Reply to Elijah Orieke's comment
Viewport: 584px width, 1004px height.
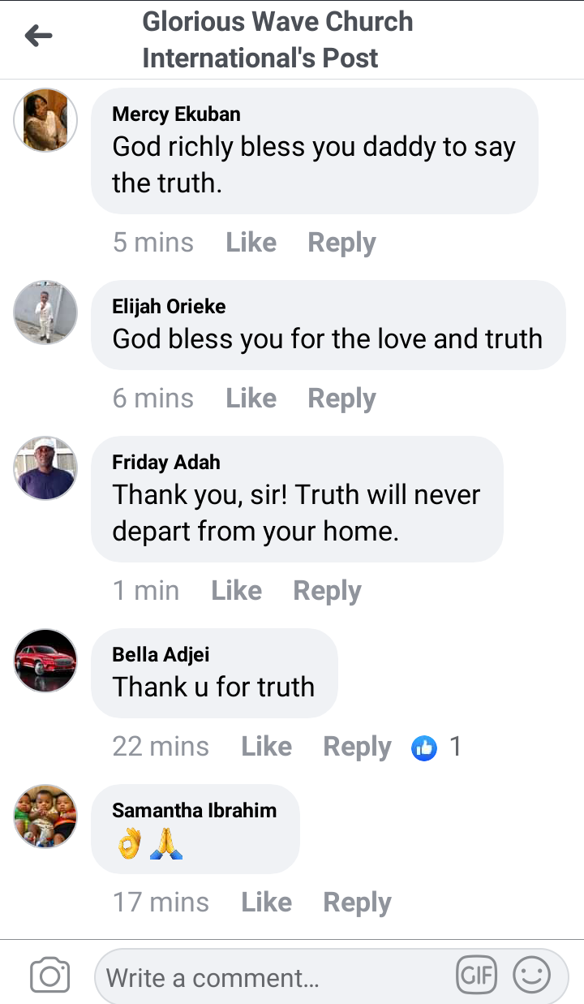341,399
